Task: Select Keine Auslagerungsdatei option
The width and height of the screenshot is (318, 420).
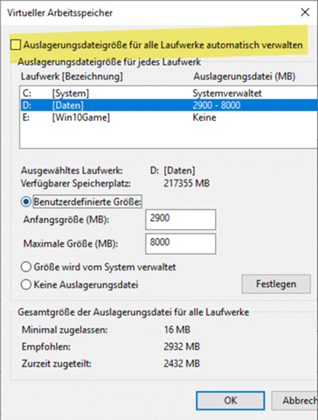Action: pos(26,284)
